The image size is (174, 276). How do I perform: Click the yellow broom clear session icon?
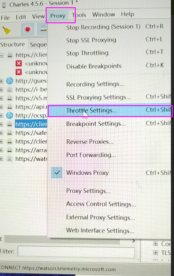6,30
